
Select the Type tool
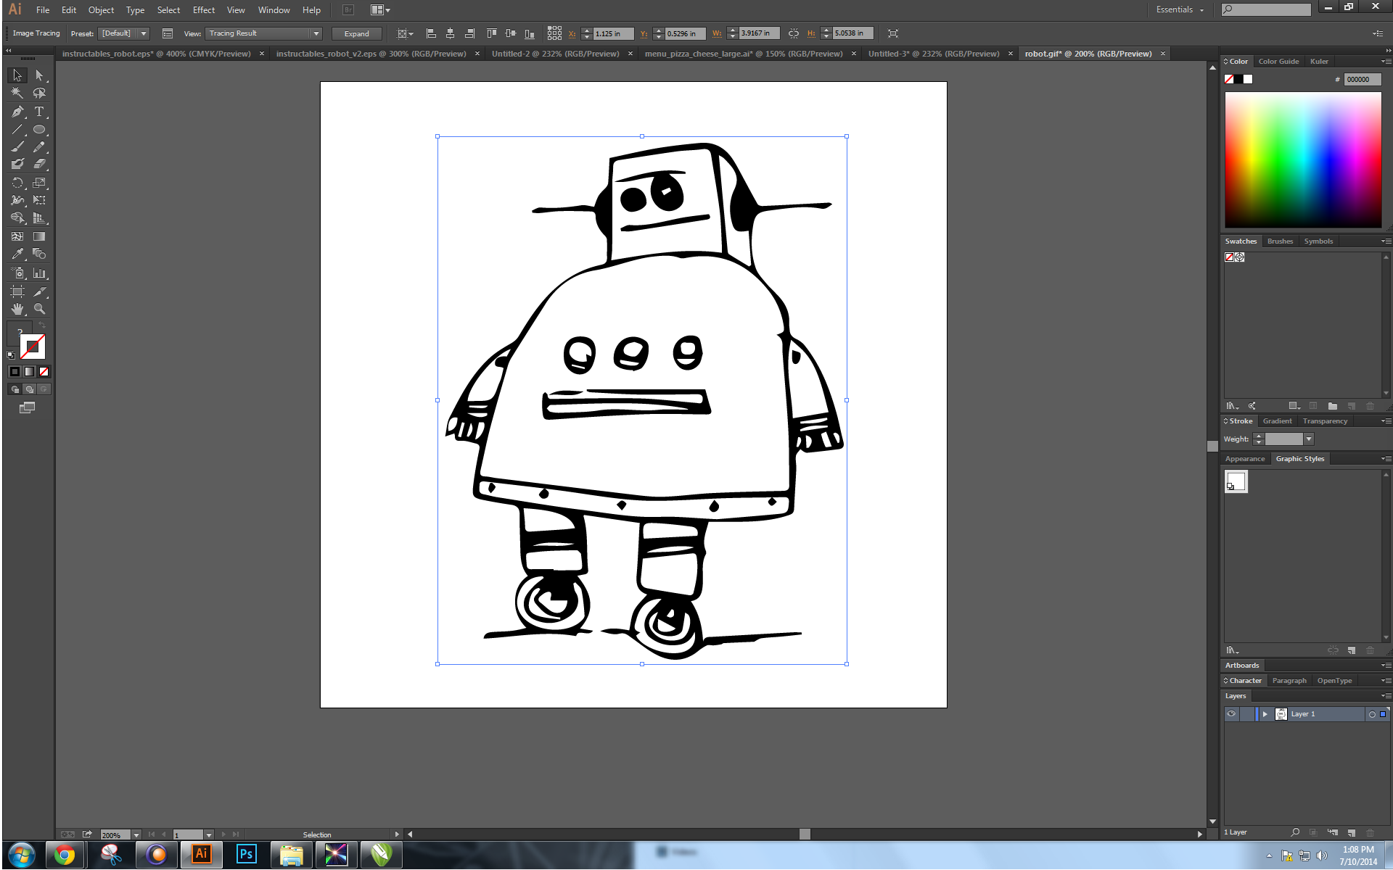pyautogui.click(x=39, y=112)
